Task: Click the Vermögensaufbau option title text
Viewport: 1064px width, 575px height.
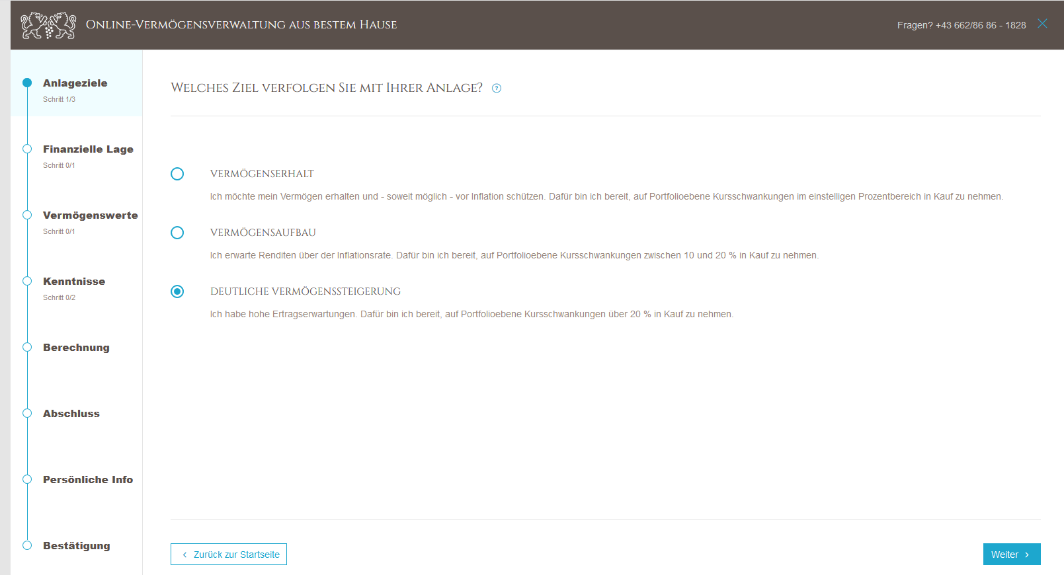Action: pyautogui.click(x=263, y=233)
